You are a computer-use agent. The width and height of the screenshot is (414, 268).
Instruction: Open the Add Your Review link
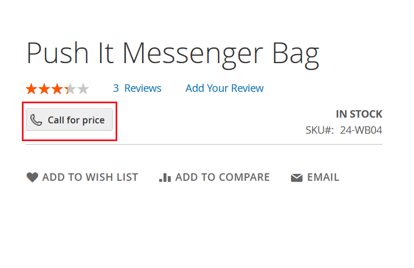(224, 88)
